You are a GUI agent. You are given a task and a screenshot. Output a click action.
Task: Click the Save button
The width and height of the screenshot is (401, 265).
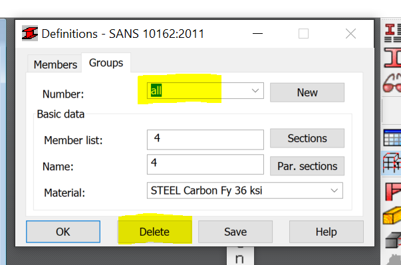[235, 232]
